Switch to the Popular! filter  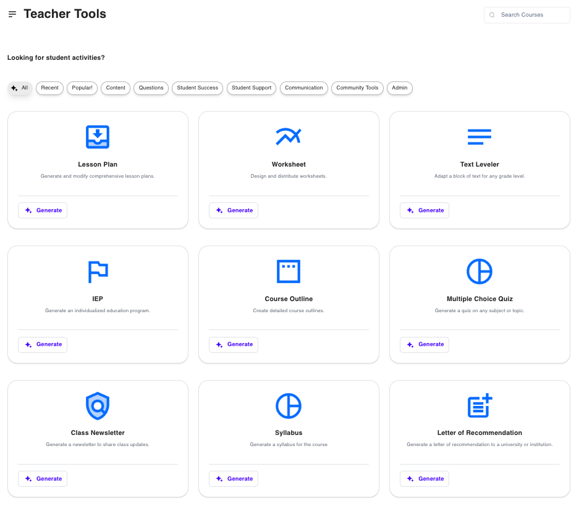tap(82, 88)
